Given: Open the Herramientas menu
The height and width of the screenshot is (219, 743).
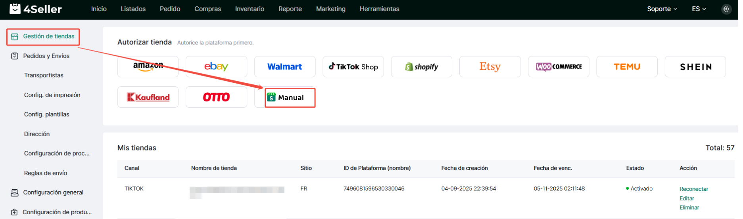Looking at the screenshot, I should (379, 9).
